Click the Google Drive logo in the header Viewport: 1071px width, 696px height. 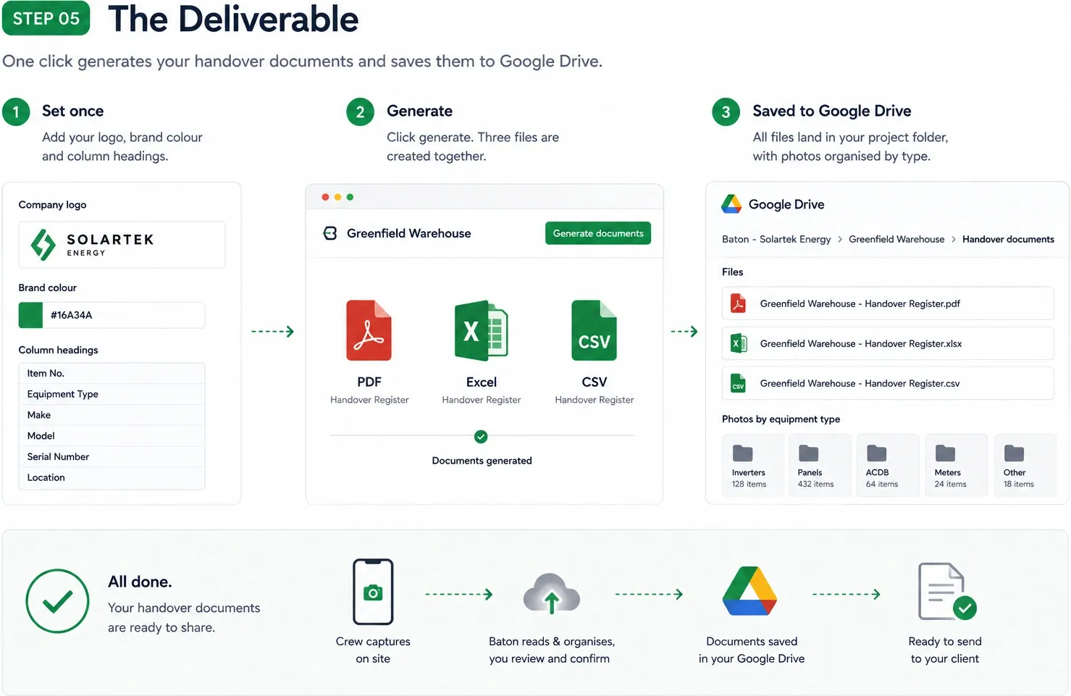point(731,204)
